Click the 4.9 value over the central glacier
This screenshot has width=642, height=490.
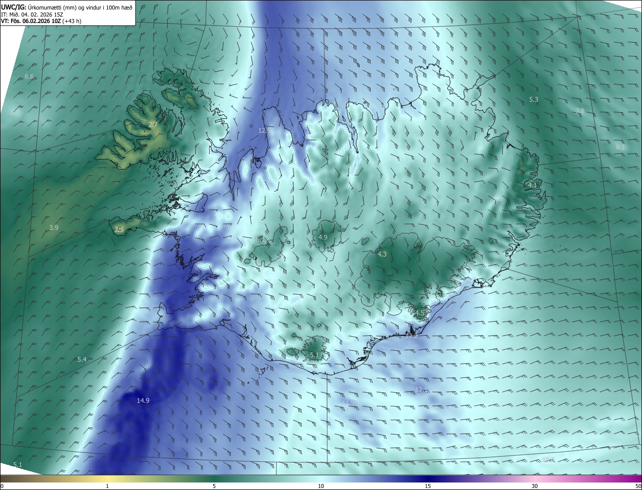[323, 237]
